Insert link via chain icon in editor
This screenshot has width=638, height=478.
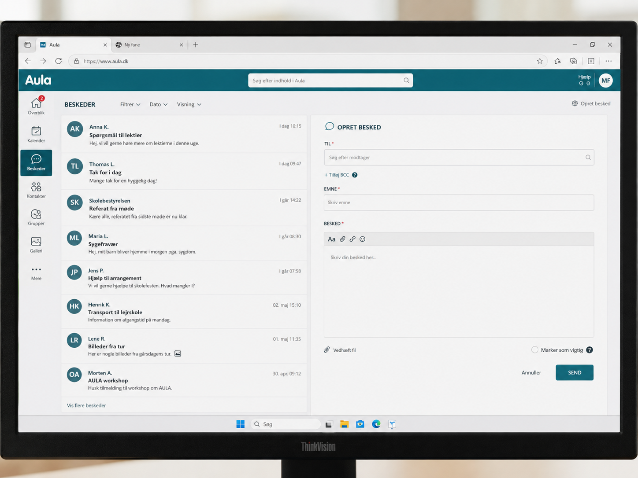(352, 239)
